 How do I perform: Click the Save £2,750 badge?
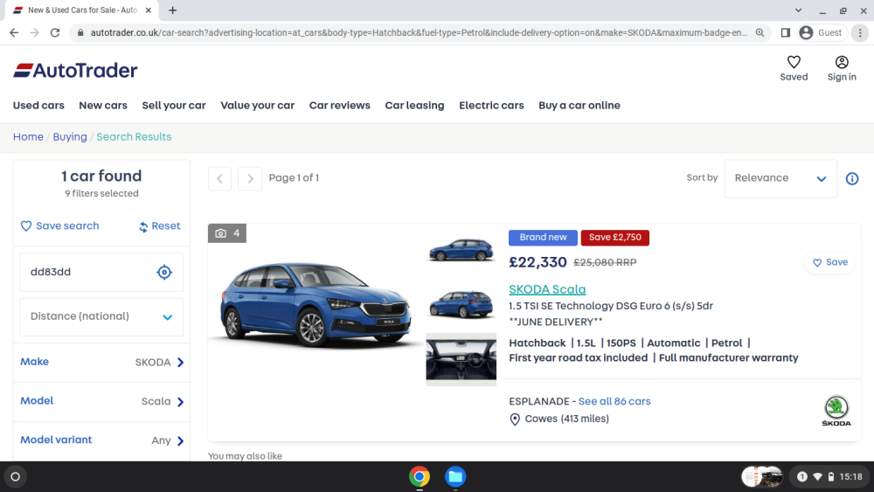(614, 238)
